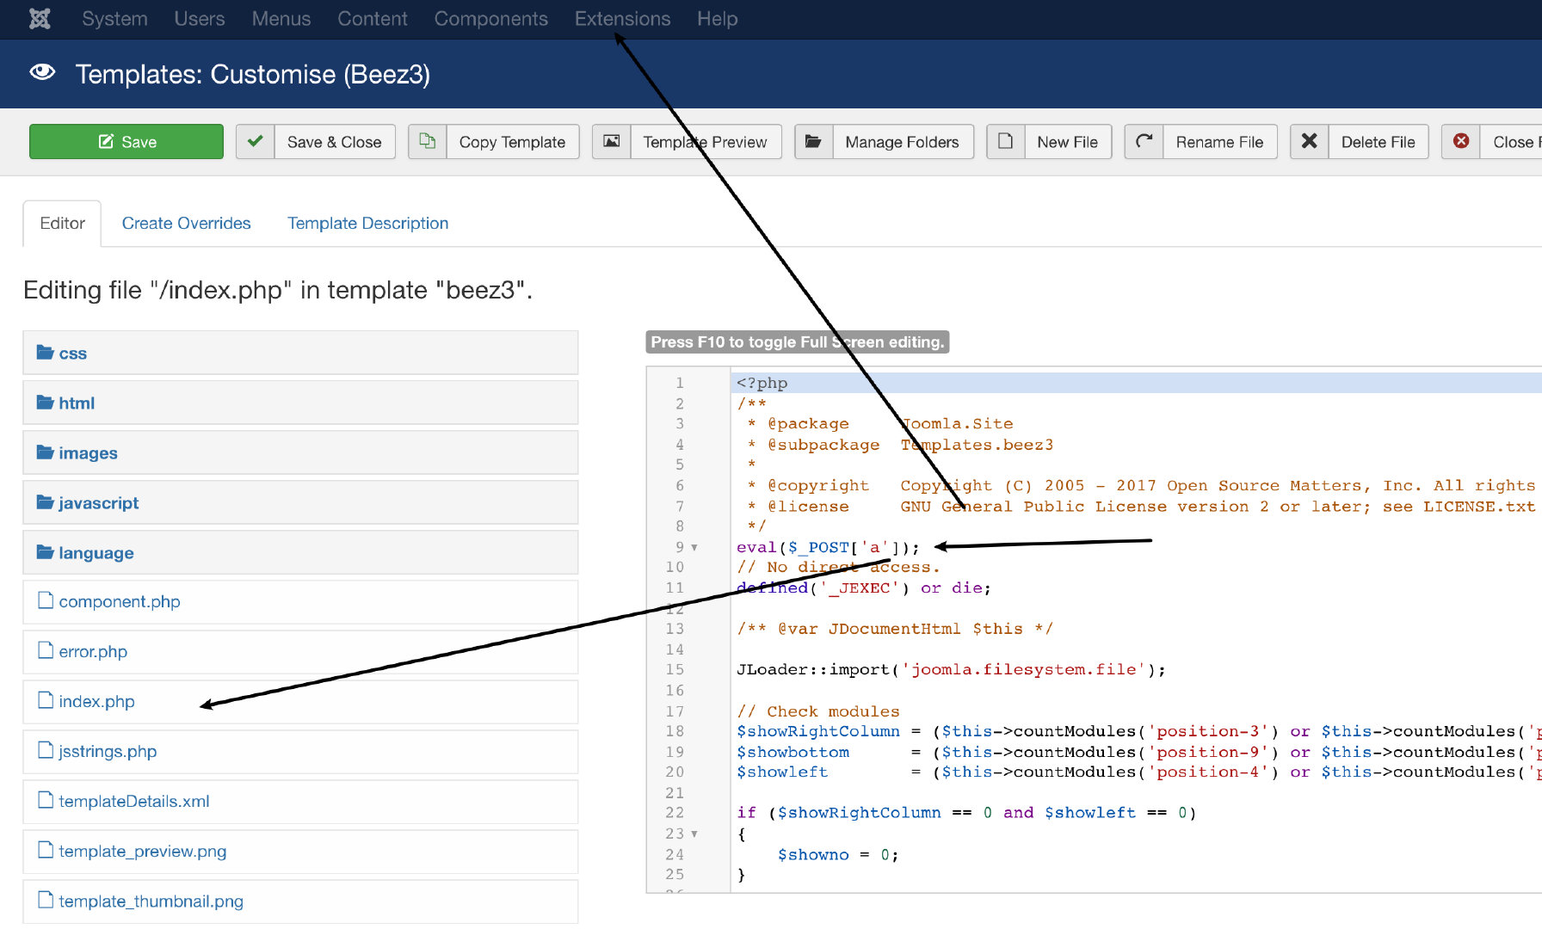Screen dimensions: 1542x929
Task: Click the language folder icon
Action: (46, 551)
